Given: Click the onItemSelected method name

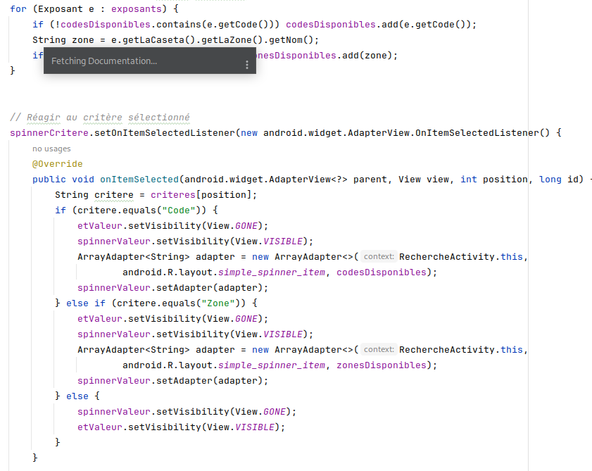Looking at the screenshot, I should click(x=139, y=180).
